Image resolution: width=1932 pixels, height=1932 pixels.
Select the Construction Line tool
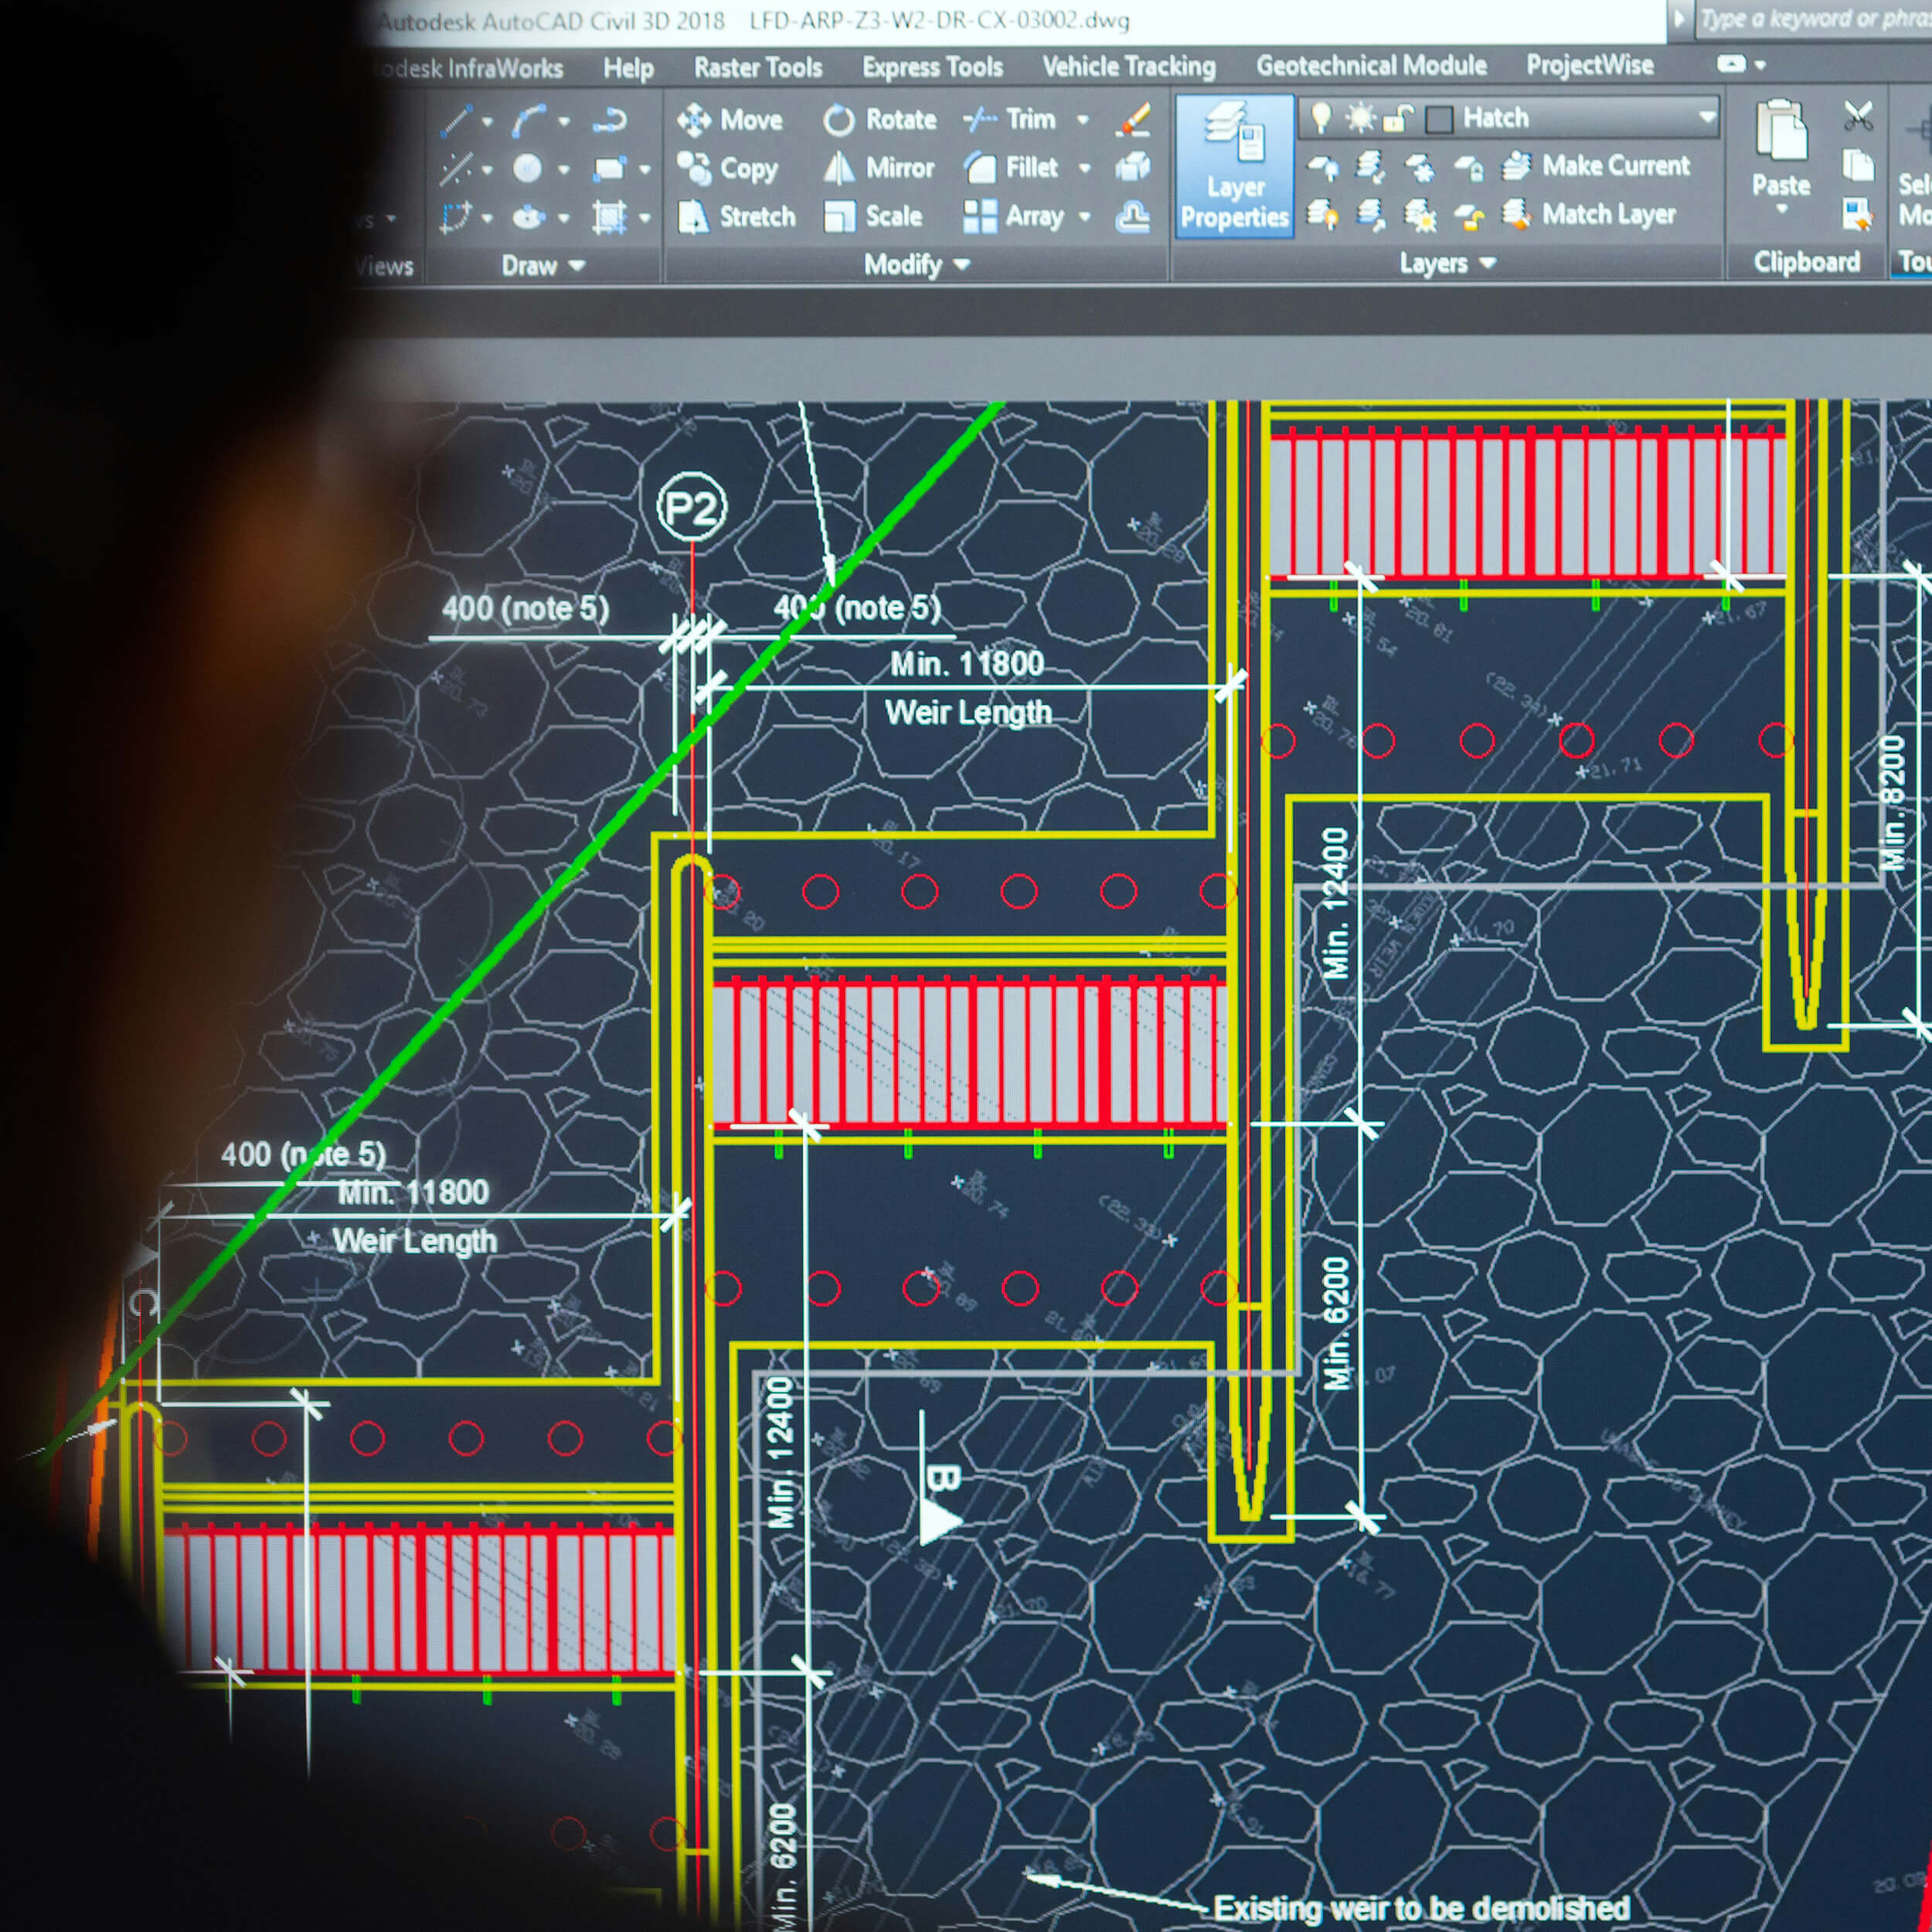coord(456,169)
